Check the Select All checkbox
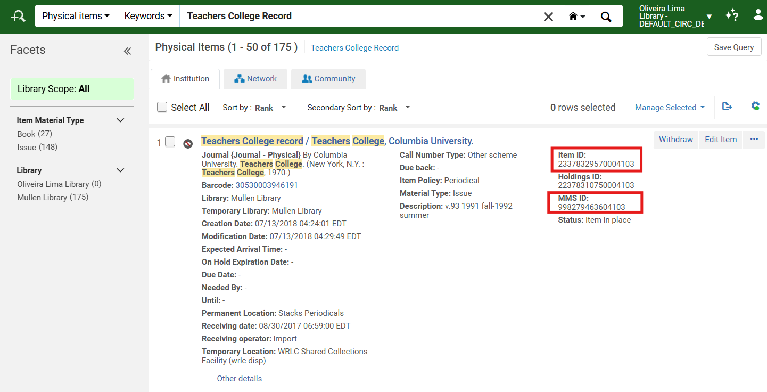Viewport: 767px width, 392px height. point(162,107)
